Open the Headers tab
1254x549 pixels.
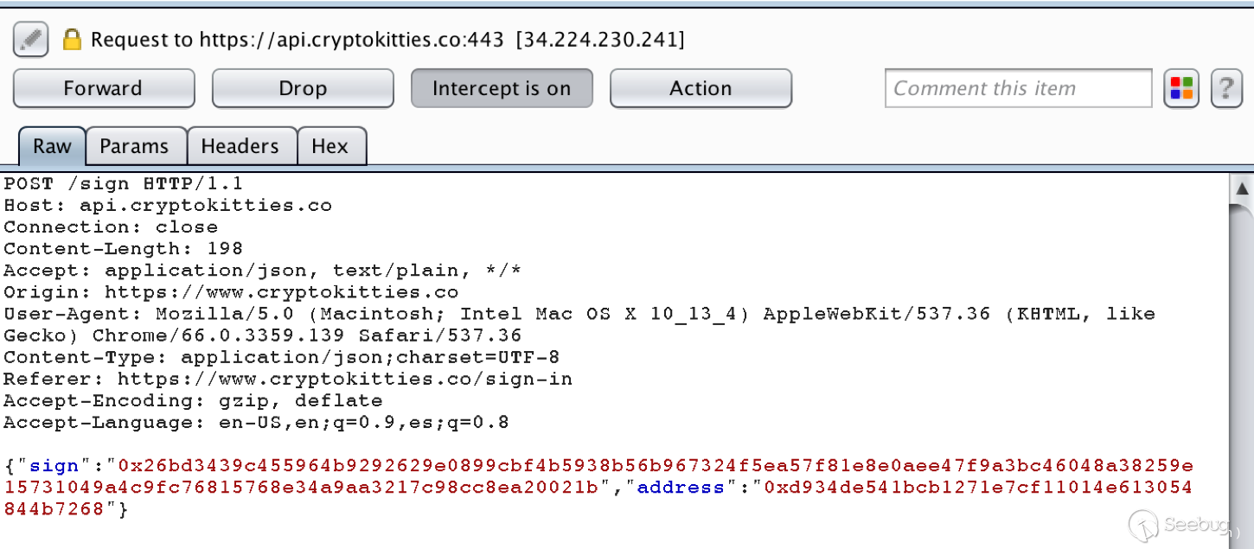[240, 146]
